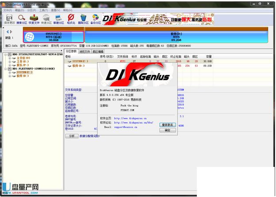Click the HD1 disk icon in tree
The image size is (276, 197).
(x=10, y=69)
